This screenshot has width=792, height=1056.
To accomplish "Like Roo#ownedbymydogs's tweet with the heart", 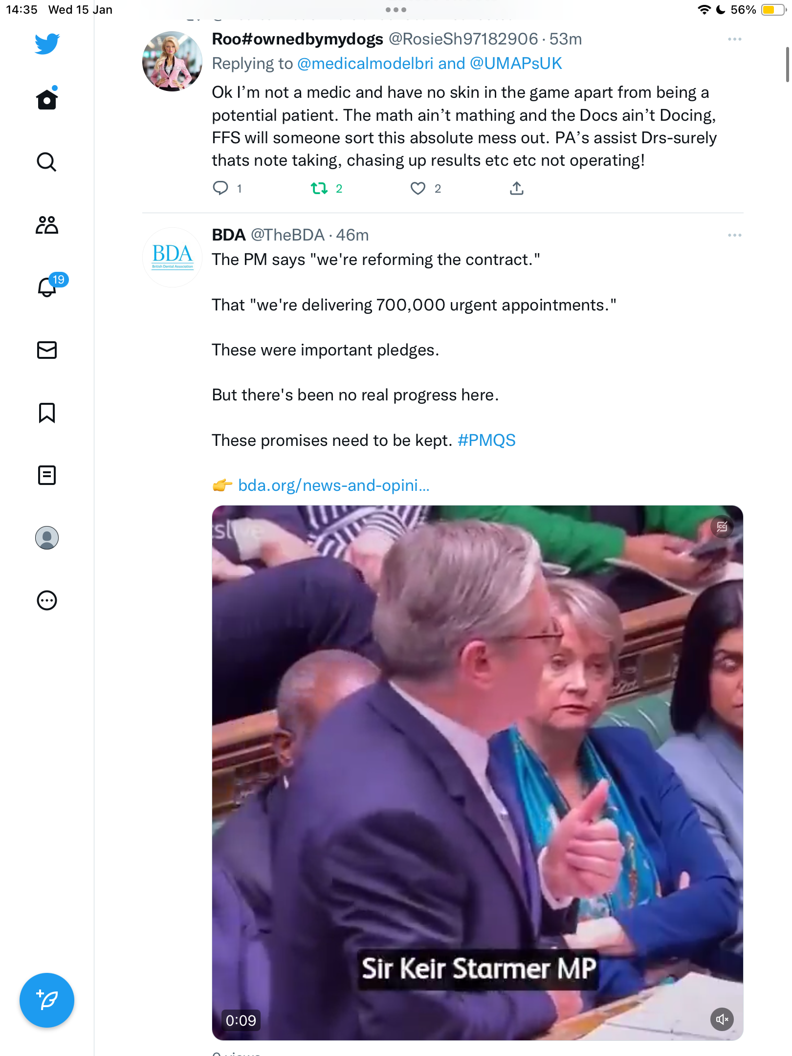I will pyautogui.click(x=418, y=188).
